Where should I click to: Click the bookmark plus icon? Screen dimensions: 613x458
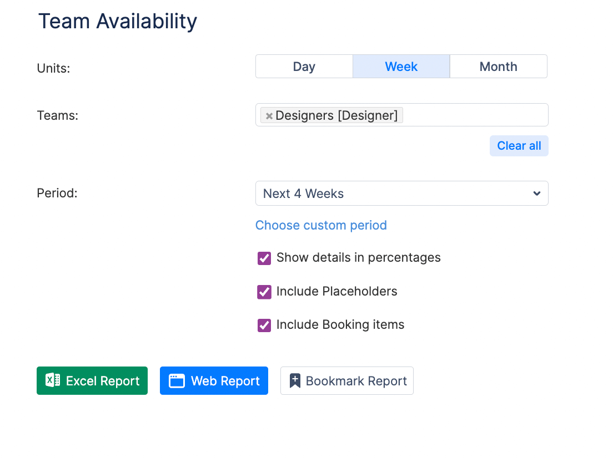click(x=295, y=381)
